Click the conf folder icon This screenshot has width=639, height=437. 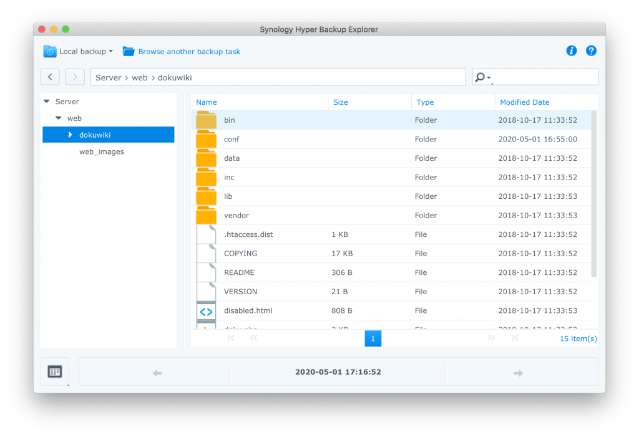coord(206,139)
